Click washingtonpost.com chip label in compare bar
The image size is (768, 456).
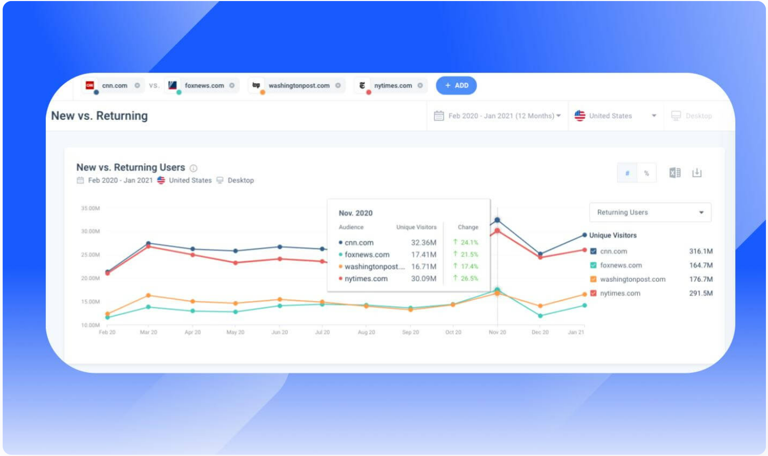coord(299,85)
